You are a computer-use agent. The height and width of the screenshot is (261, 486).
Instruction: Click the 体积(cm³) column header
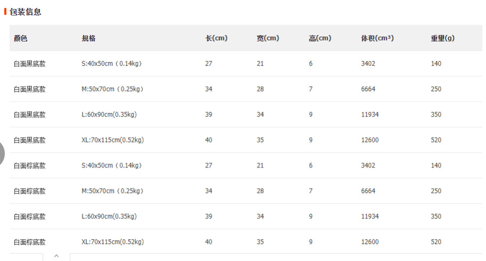pyautogui.click(x=377, y=38)
